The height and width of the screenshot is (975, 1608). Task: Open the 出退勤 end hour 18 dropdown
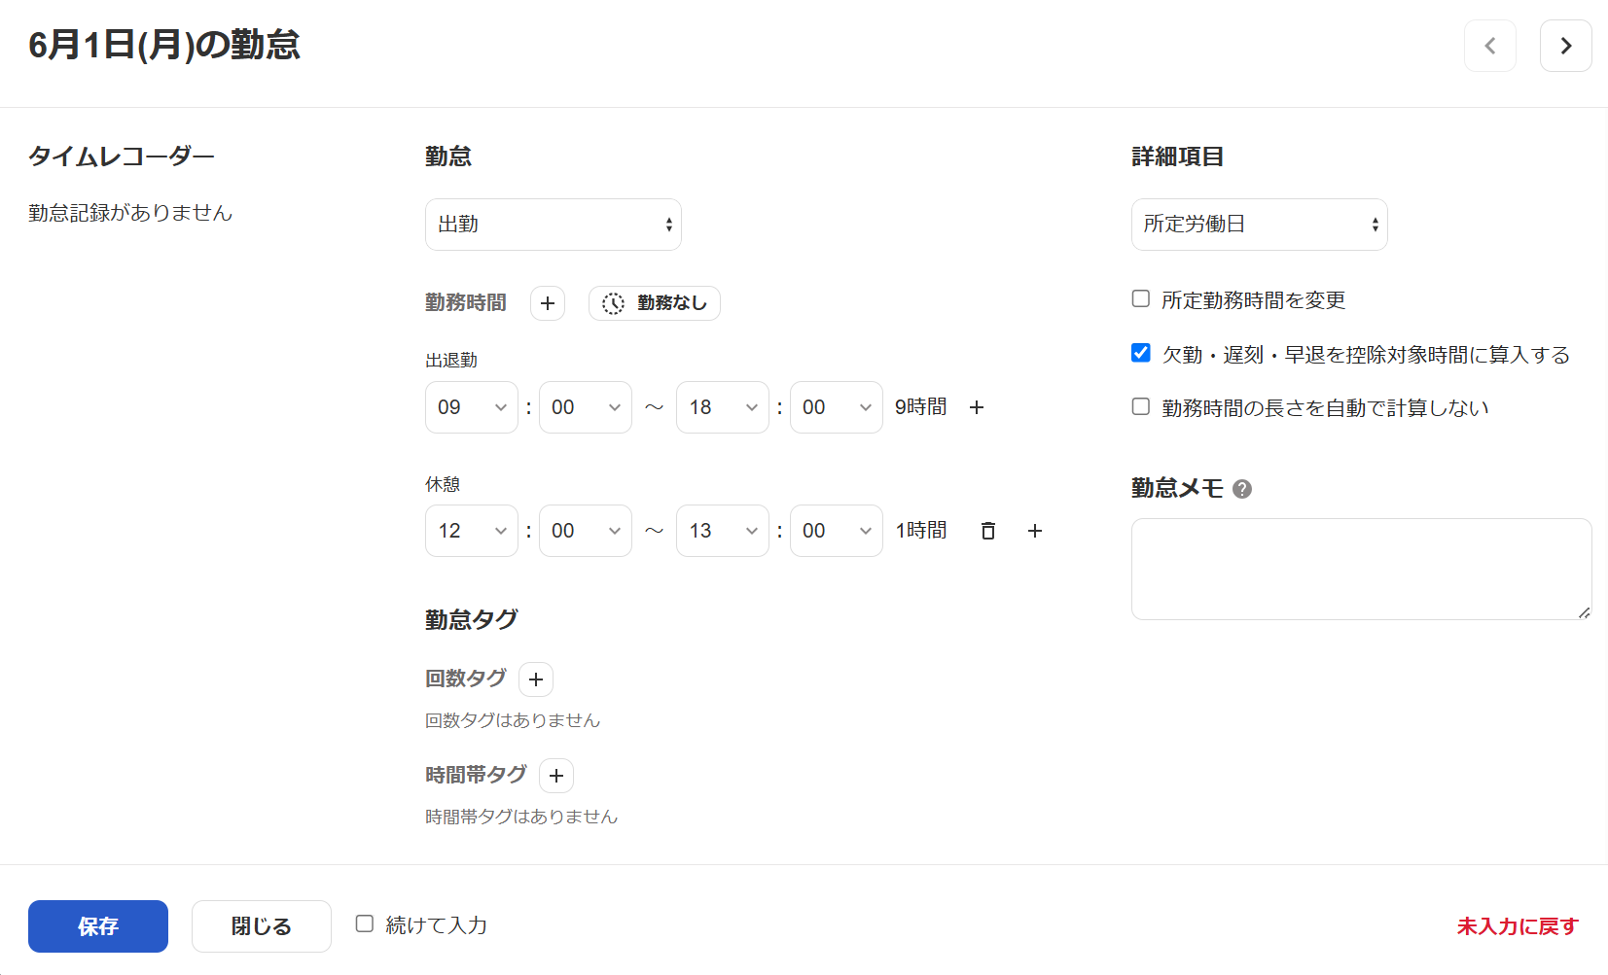click(x=723, y=407)
